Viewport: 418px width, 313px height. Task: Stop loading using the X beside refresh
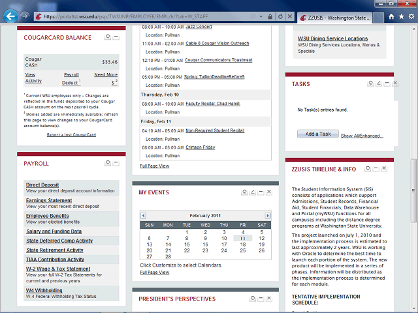click(x=290, y=16)
